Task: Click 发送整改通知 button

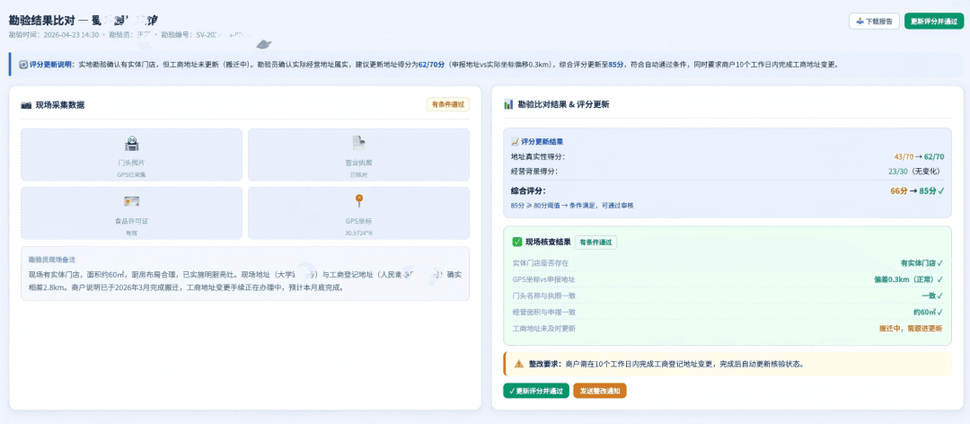Action: click(600, 391)
